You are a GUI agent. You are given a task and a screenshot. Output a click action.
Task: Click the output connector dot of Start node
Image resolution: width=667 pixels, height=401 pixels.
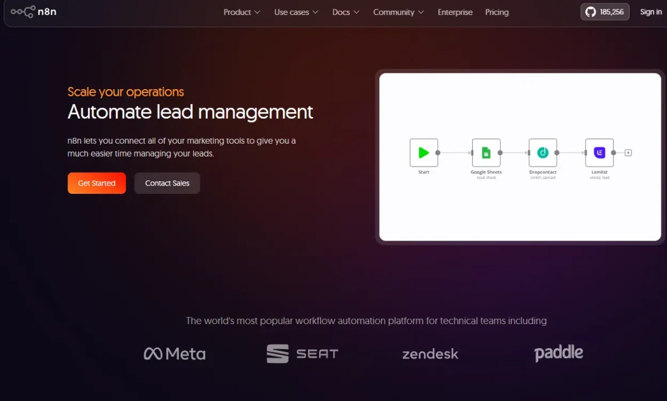[438, 153]
